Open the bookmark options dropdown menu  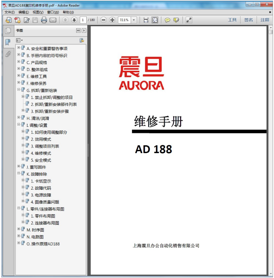point(19,40)
